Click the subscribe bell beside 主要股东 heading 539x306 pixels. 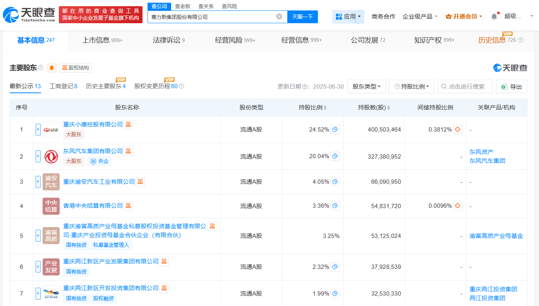(51, 68)
